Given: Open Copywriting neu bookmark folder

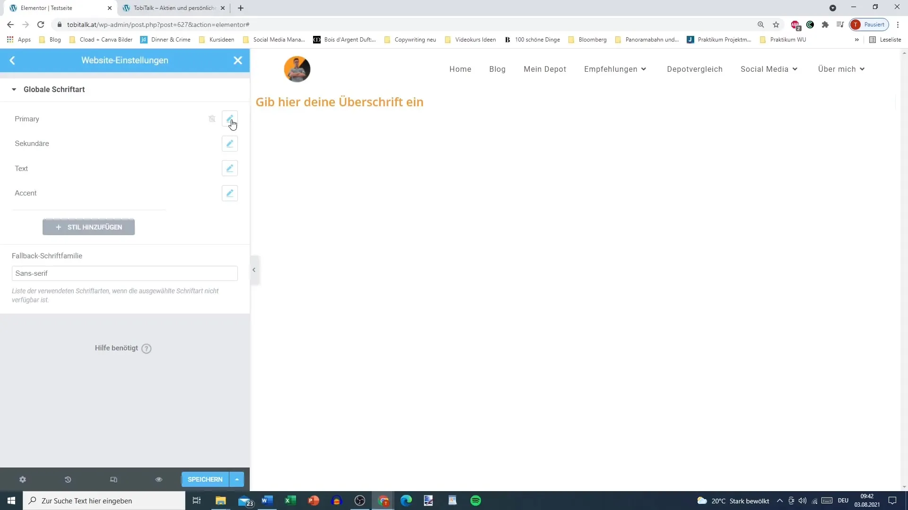Looking at the screenshot, I should [x=410, y=40].
